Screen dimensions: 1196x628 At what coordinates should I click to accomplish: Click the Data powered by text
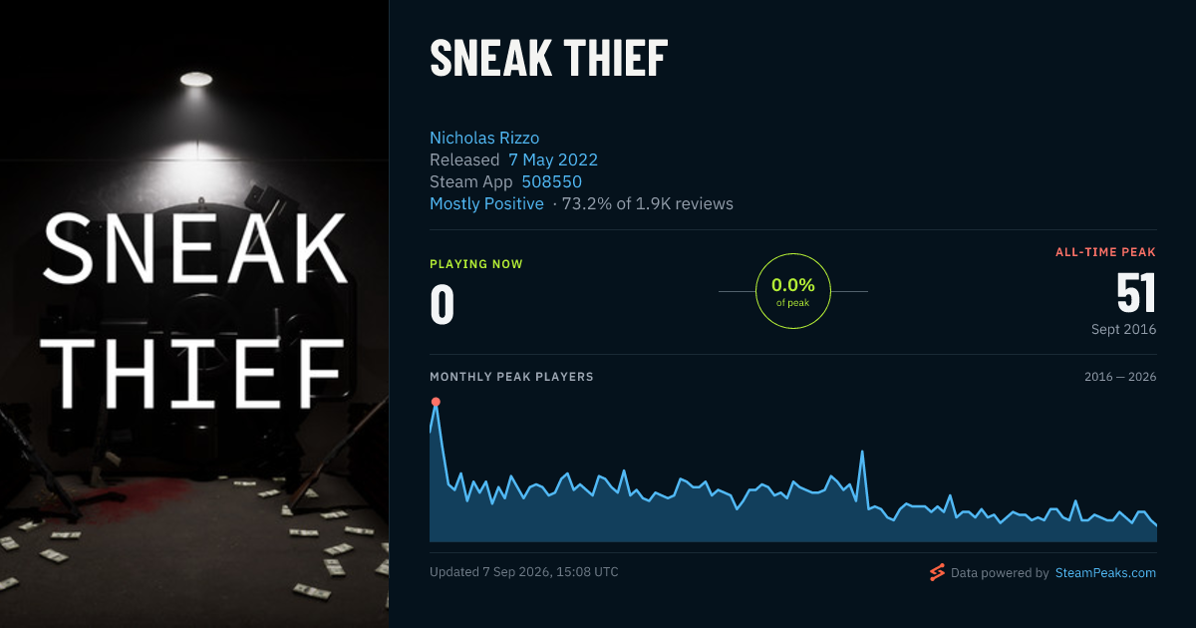(x=1000, y=573)
